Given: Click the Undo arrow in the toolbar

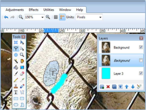Looking at the screenshot, I should [6, 17].
